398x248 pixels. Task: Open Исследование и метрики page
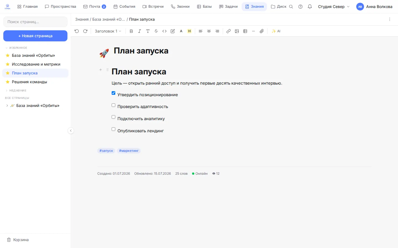(x=35, y=64)
